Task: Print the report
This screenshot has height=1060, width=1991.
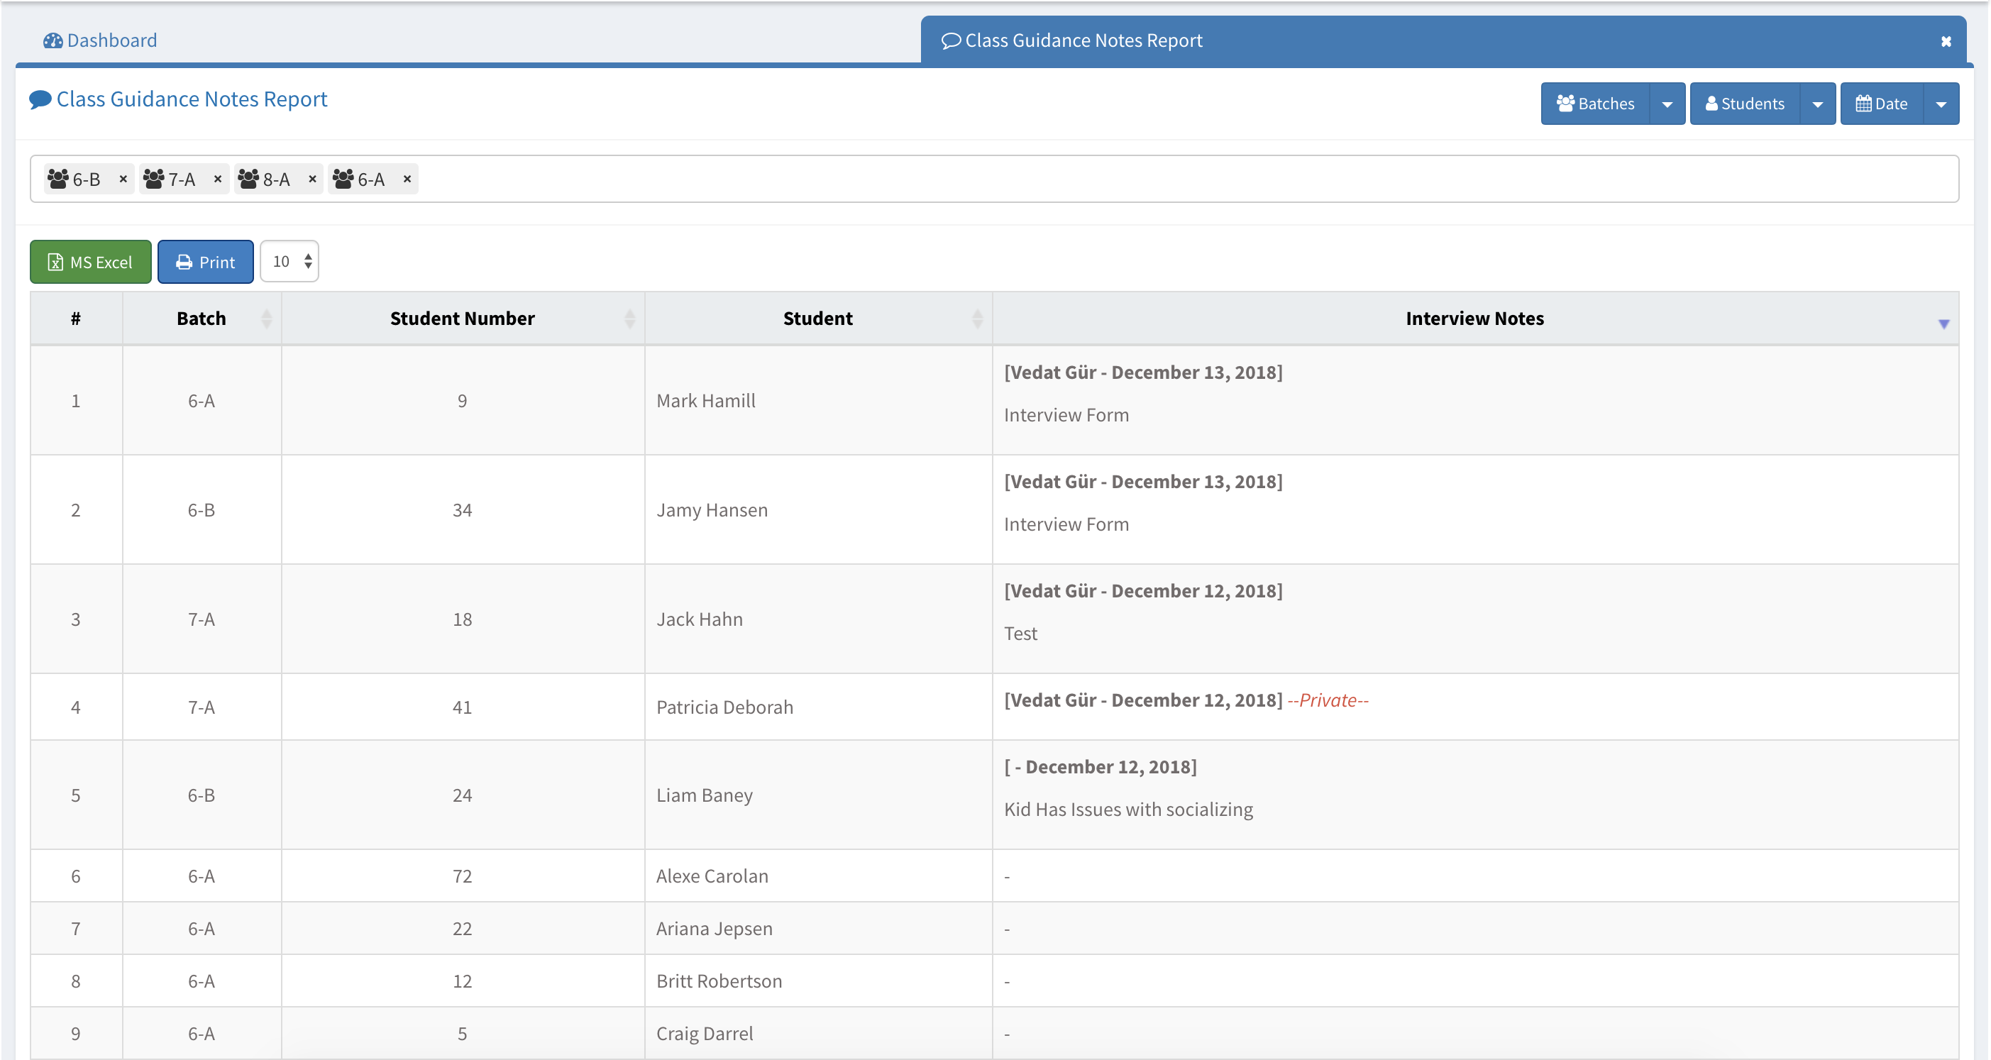Action: click(206, 262)
